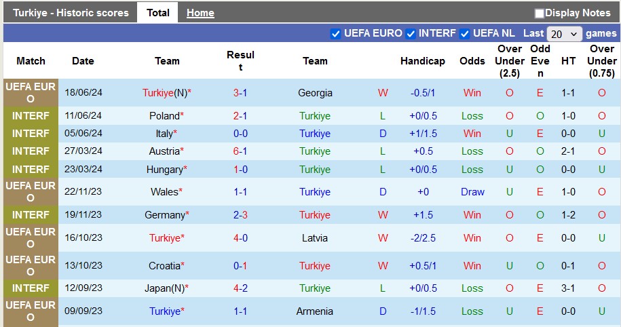Open the Last games count dropdown
Screen dimensions: 621x327
(x=565, y=34)
